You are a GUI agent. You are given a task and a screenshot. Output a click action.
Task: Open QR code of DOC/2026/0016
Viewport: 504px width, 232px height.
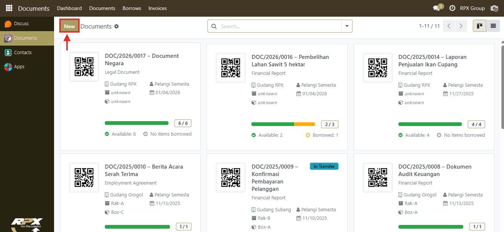point(231,68)
